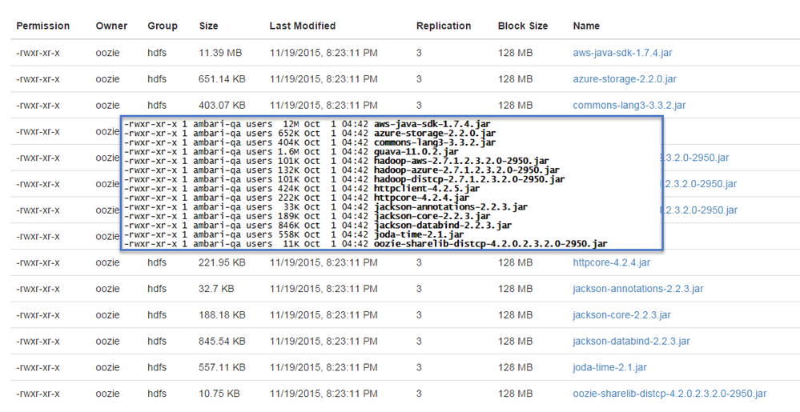This screenshot has height=412, width=800.
Task: Select the 557.11 KB size cell
Action: (222, 368)
